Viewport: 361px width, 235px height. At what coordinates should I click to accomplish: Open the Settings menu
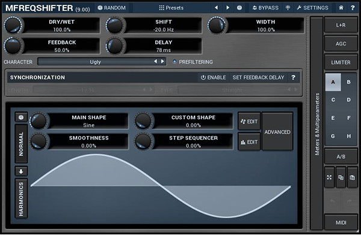pos(312,8)
